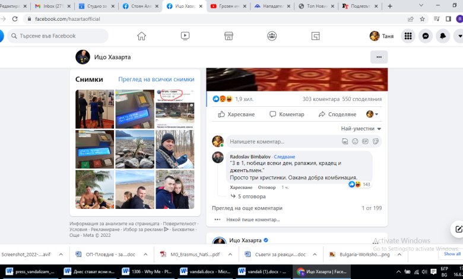This screenshot has height=279, width=463.
Task: Like the post with Харесване button
Action: pos(236,114)
